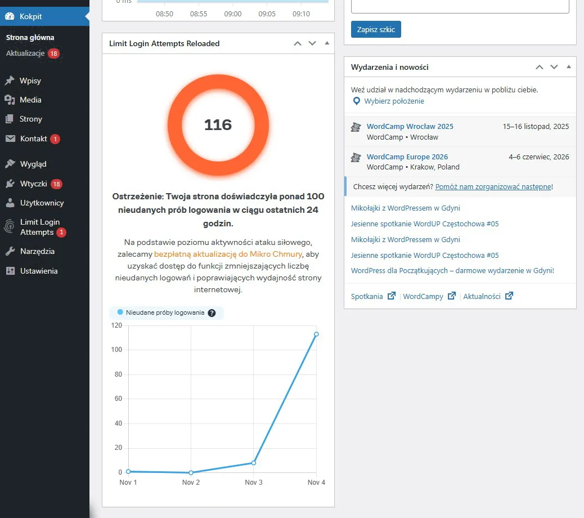Click the WordCamp Europe event icon

[x=356, y=157]
